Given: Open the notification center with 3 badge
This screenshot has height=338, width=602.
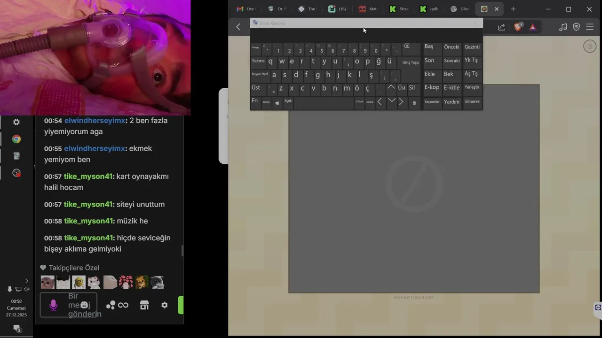Looking at the screenshot, I should (16, 329).
